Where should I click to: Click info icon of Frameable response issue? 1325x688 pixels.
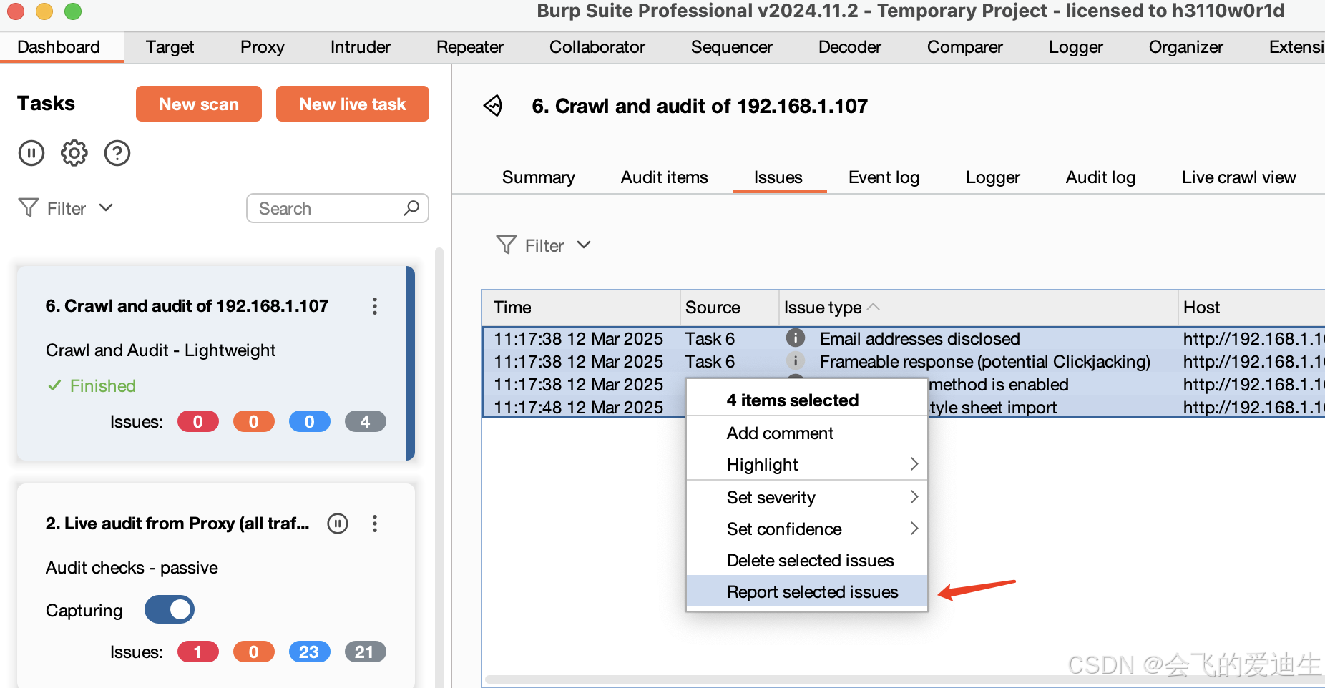(x=796, y=361)
